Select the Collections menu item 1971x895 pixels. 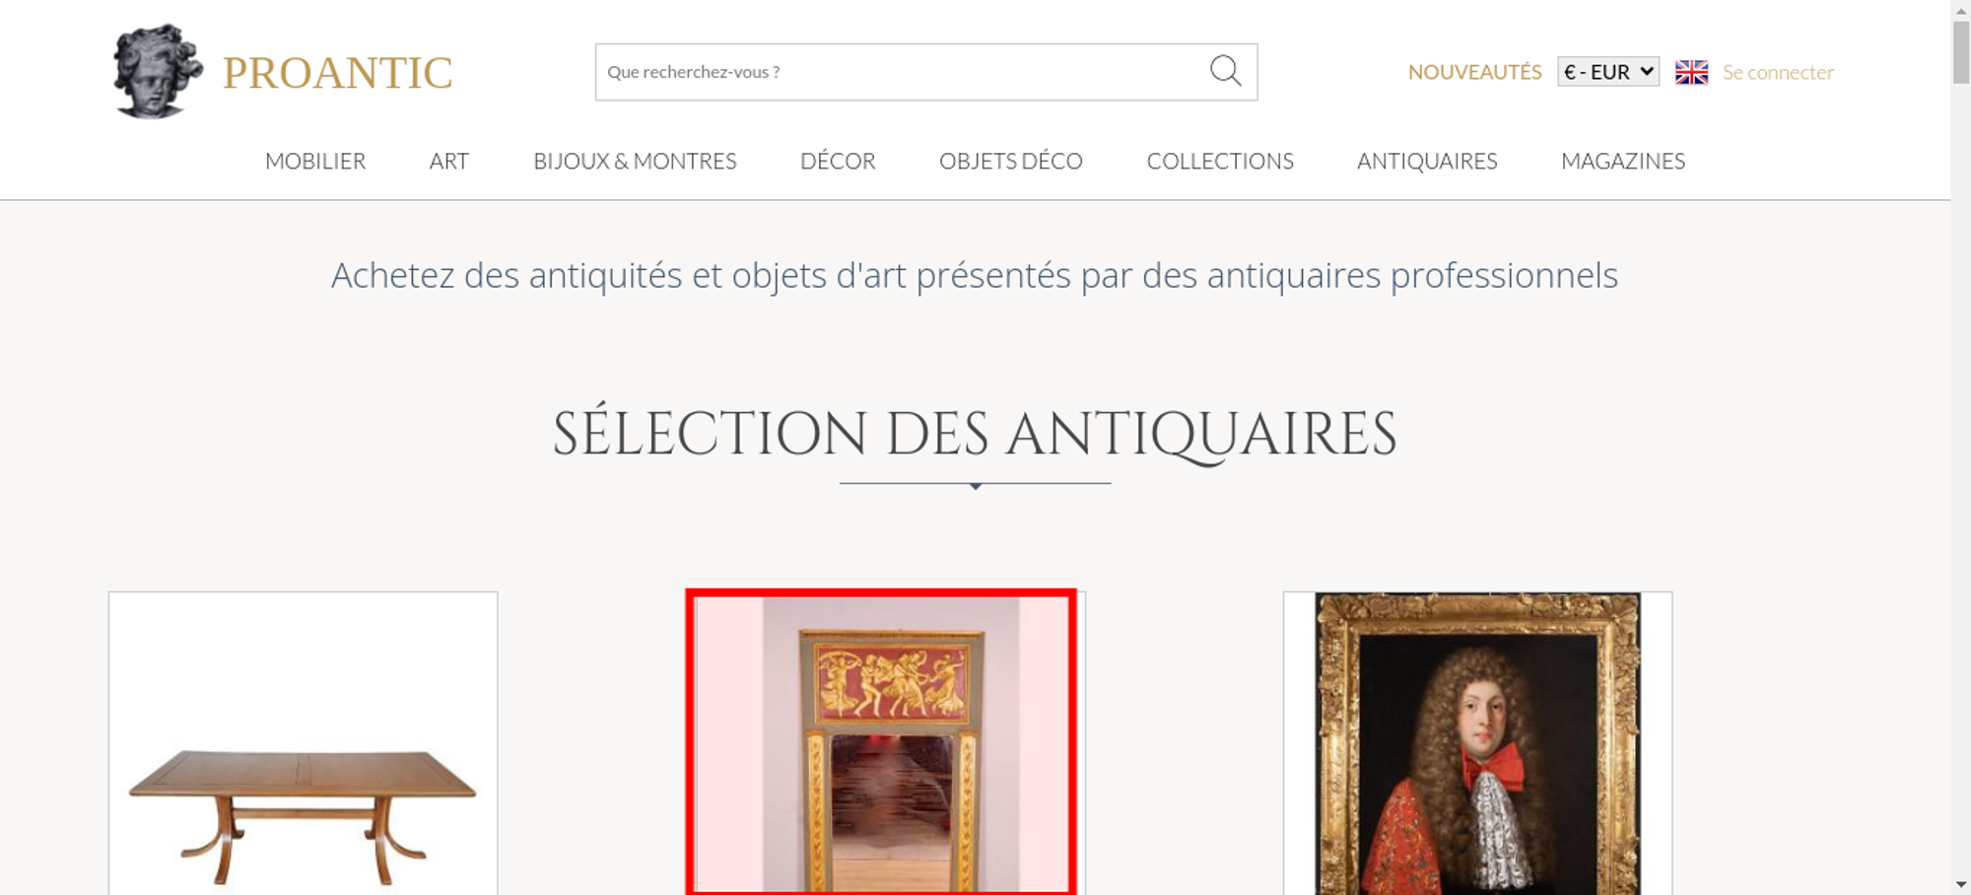[x=1219, y=161]
